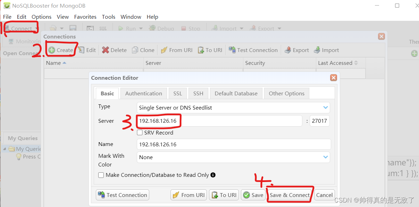
Task: Open the Favorites menu
Action: click(85, 17)
